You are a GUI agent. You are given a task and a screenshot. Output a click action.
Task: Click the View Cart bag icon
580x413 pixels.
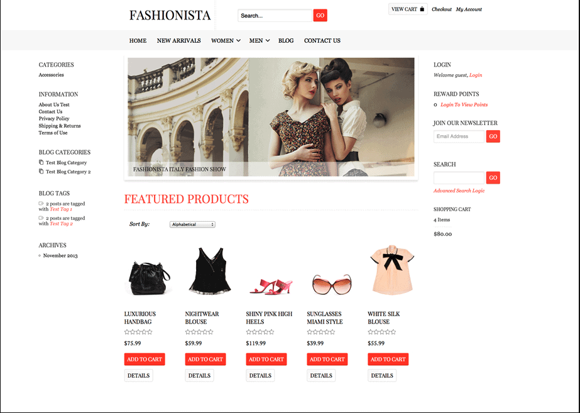click(422, 9)
